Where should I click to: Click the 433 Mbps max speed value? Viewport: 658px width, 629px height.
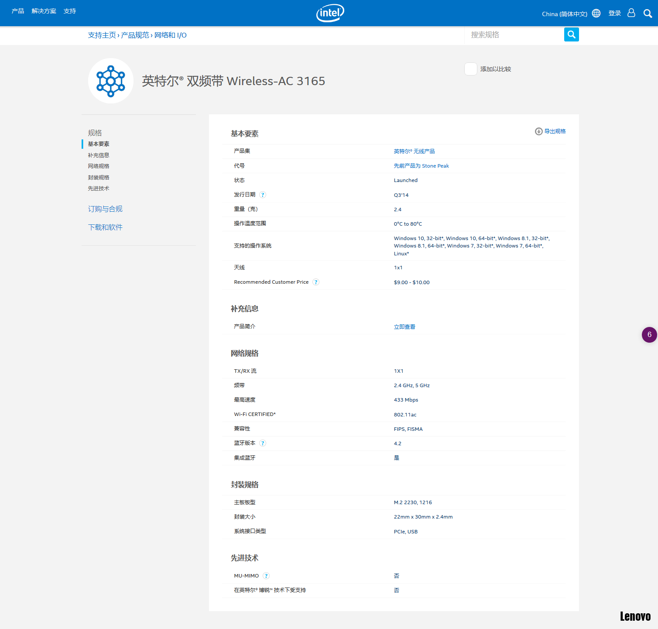click(x=406, y=400)
